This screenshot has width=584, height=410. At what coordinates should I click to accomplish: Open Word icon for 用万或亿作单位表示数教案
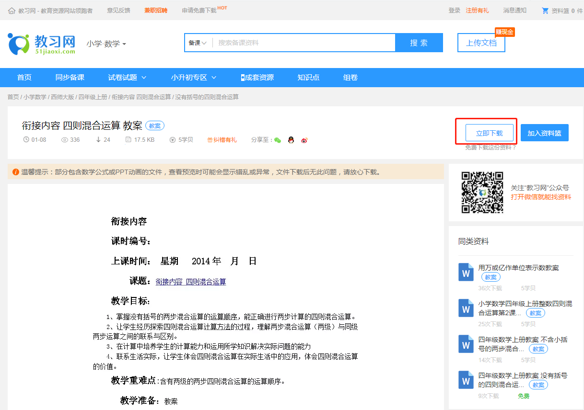(466, 272)
